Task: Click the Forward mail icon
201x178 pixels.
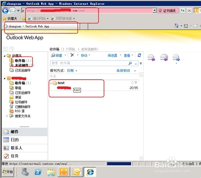Action: tap(176, 58)
